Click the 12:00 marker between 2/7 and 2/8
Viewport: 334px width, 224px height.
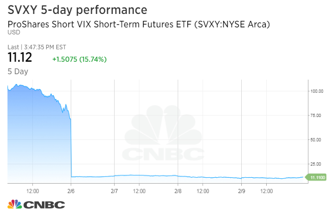pos(139,190)
